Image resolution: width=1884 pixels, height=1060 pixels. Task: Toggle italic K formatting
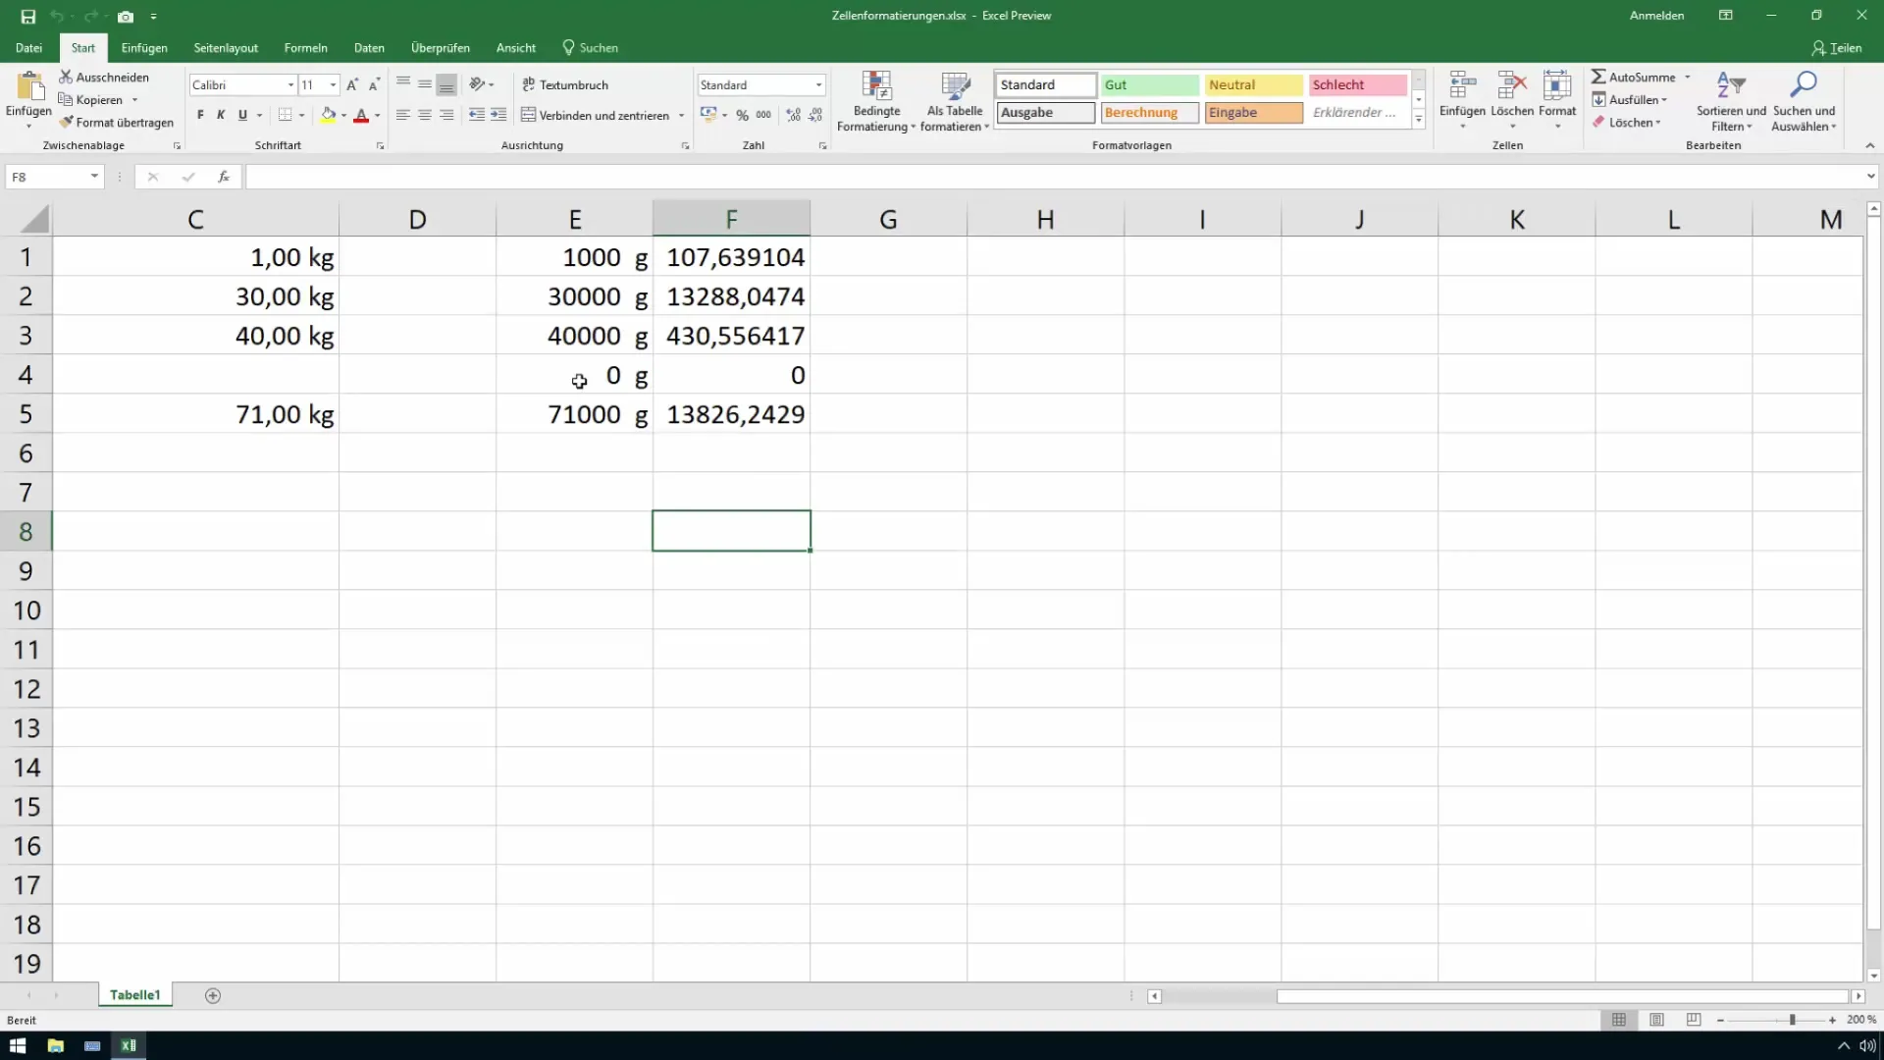pyautogui.click(x=221, y=115)
